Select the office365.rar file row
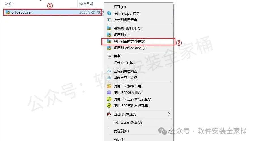Screen dimensions: 255x141 coord(52,12)
